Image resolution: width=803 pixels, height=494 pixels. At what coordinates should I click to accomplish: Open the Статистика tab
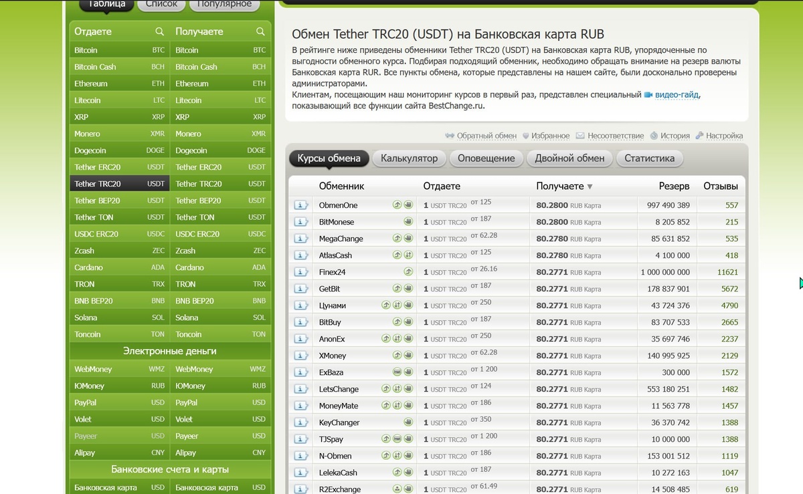click(x=649, y=158)
